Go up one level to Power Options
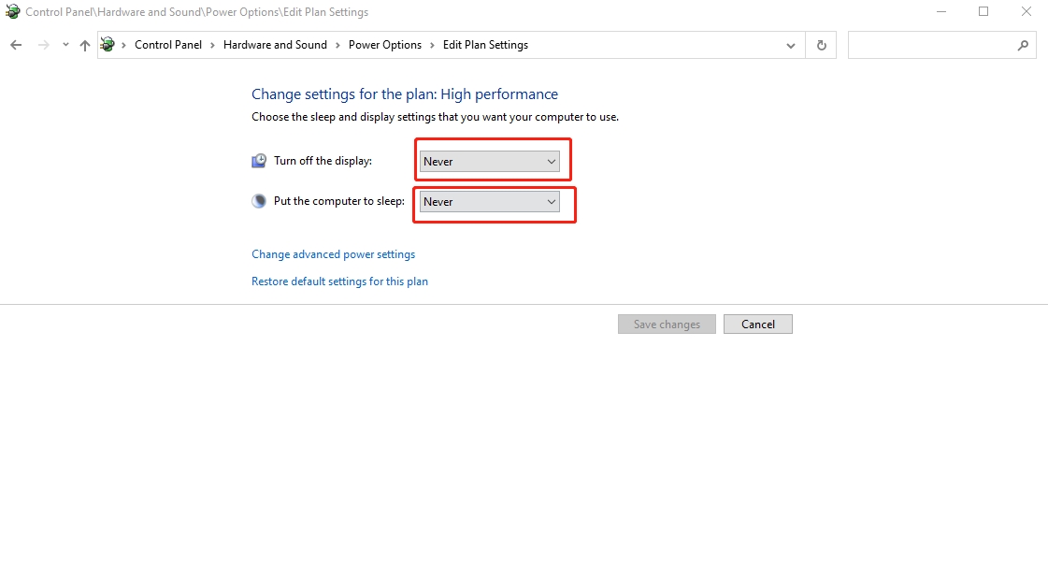1048x577 pixels. pyautogui.click(x=85, y=45)
